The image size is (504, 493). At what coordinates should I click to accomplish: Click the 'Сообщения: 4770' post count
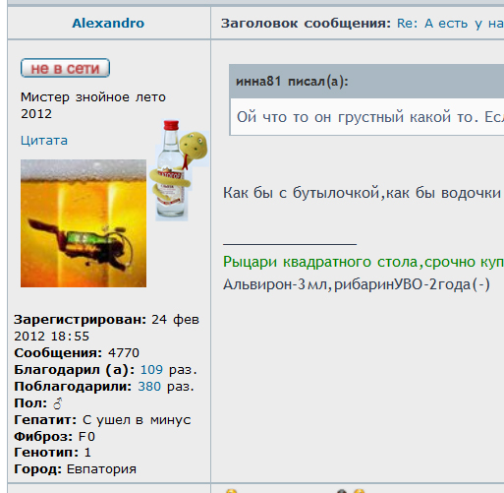pos(77,353)
